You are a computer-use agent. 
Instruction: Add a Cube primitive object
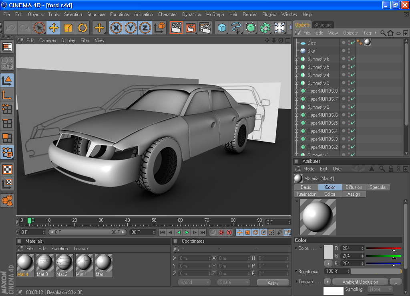click(x=222, y=28)
